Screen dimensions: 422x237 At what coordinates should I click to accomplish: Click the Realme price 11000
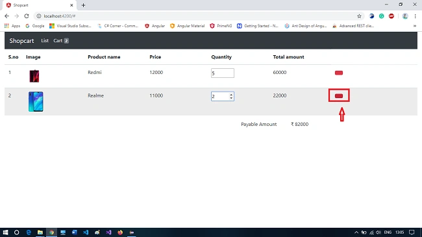point(156,95)
